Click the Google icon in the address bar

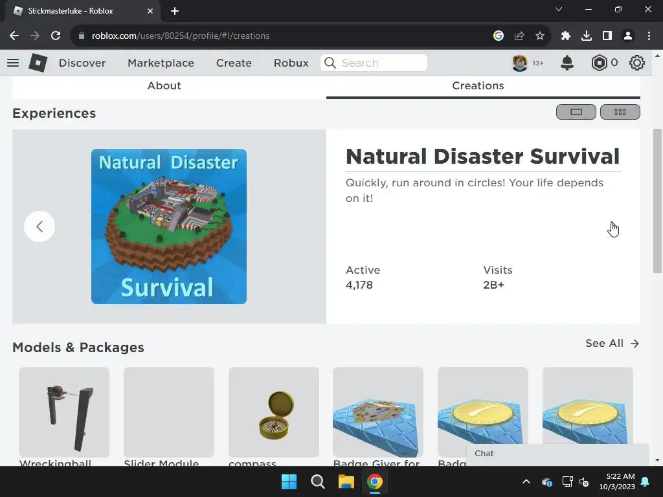click(498, 36)
